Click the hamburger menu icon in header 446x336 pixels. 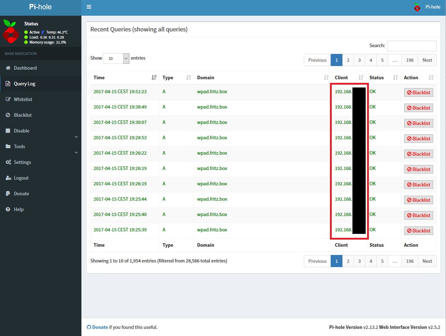click(x=89, y=7)
